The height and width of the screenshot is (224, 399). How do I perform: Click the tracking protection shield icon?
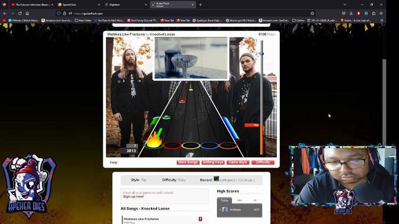(x=59, y=14)
